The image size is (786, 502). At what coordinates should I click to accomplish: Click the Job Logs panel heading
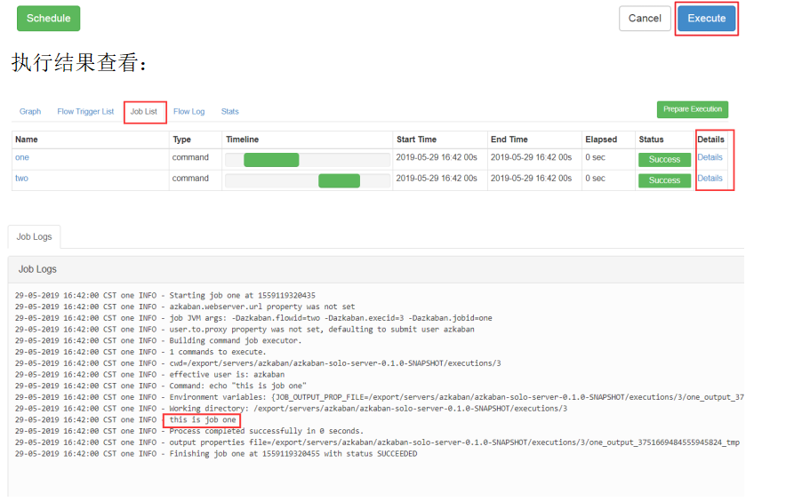point(37,269)
